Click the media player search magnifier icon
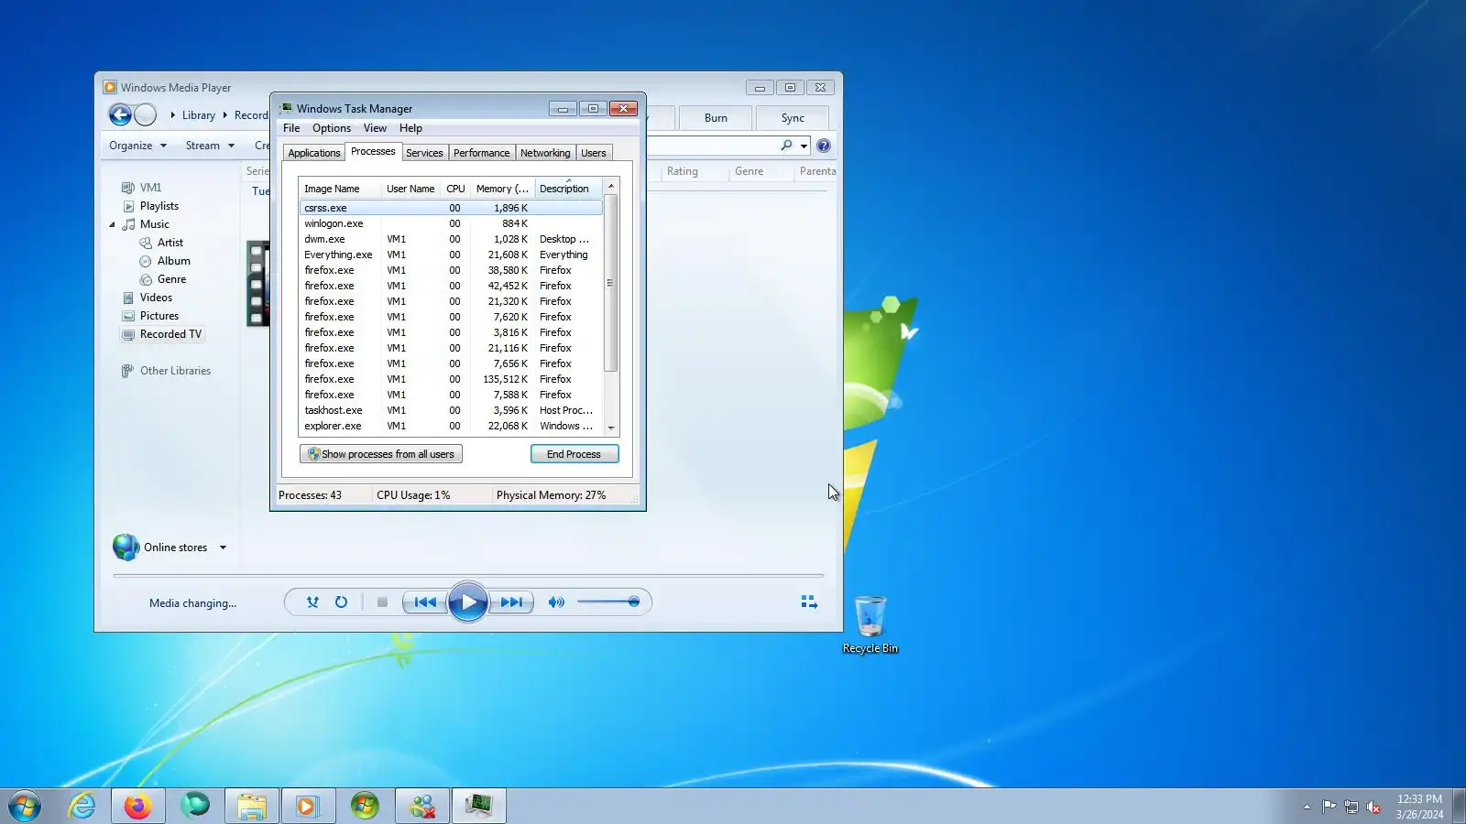1466x824 pixels. click(x=786, y=146)
